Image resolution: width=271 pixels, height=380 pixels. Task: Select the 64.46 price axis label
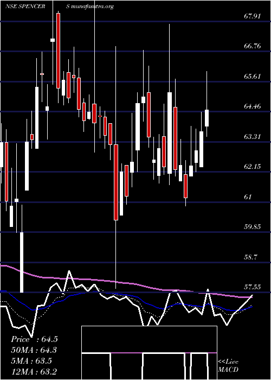(253, 106)
